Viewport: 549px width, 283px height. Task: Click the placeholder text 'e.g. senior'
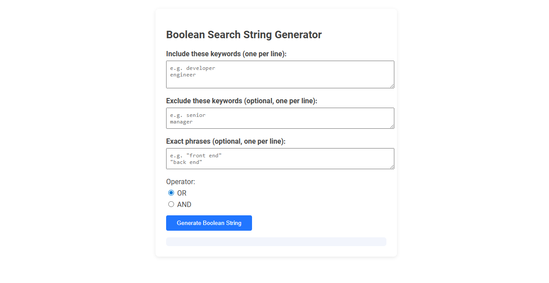(187, 115)
